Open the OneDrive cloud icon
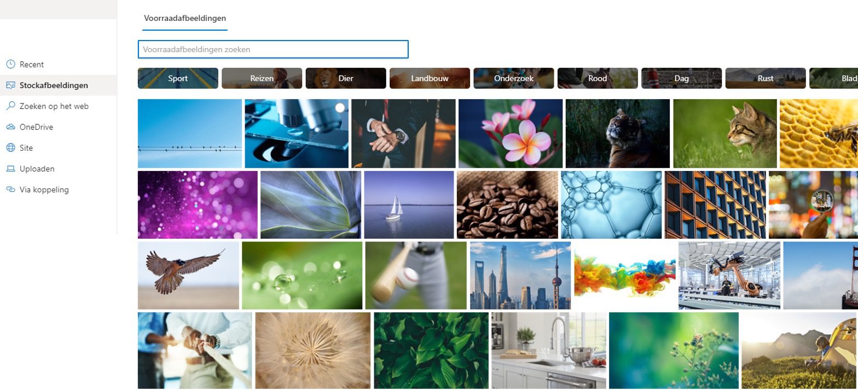Viewport: 858px width, 390px height. pyautogui.click(x=10, y=127)
